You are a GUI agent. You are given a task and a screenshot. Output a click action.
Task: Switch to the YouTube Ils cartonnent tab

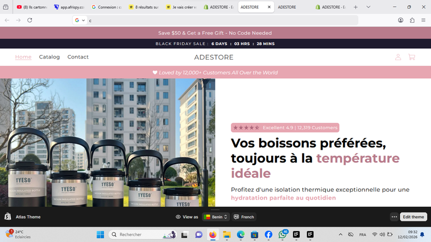(32, 7)
